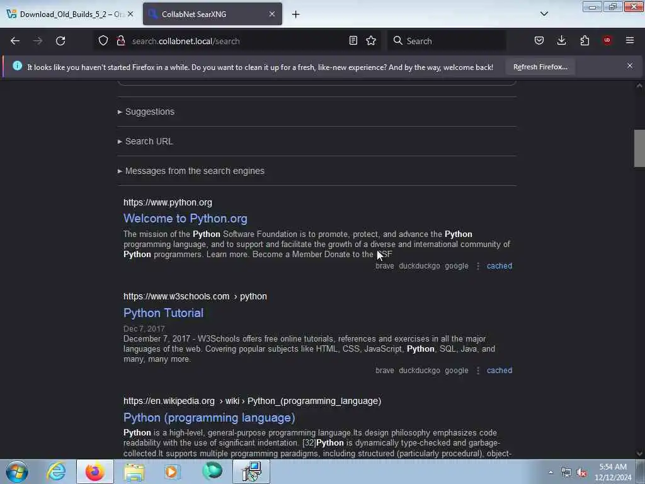Open the green round taskbar application
This screenshot has width=645, height=484.
click(212, 471)
